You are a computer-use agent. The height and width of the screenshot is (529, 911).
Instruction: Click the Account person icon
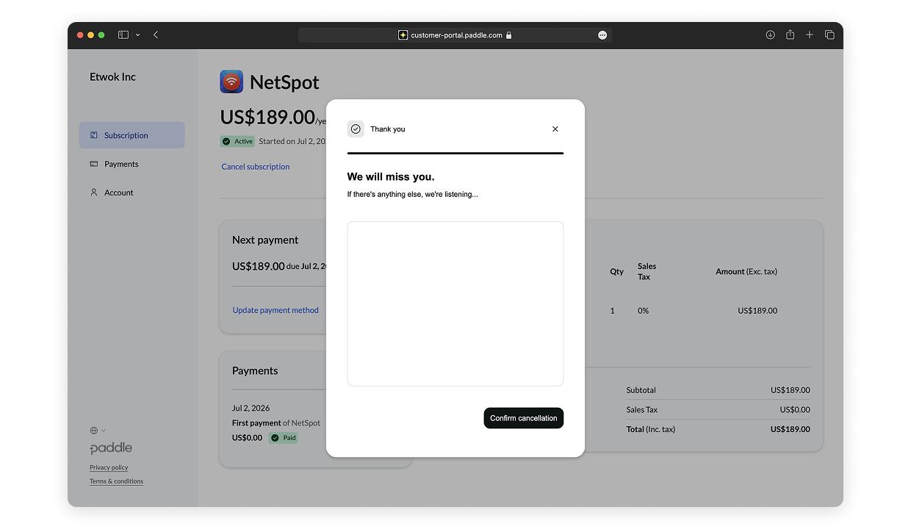94,192
